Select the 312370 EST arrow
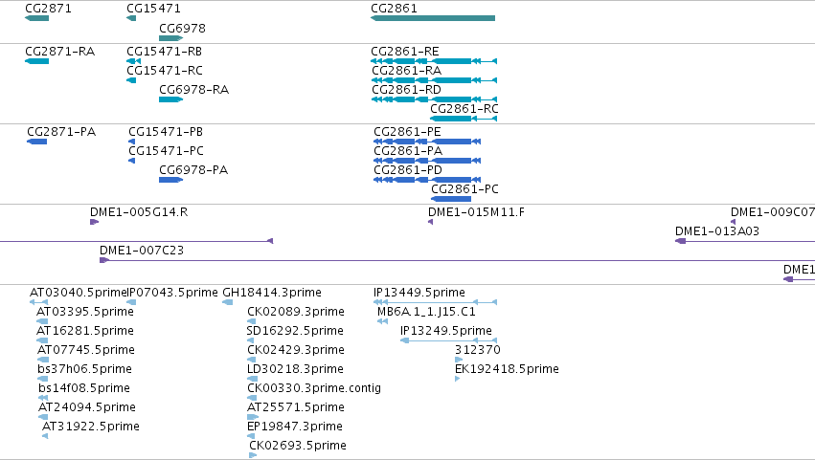815x460 pixels. (459, 360)
